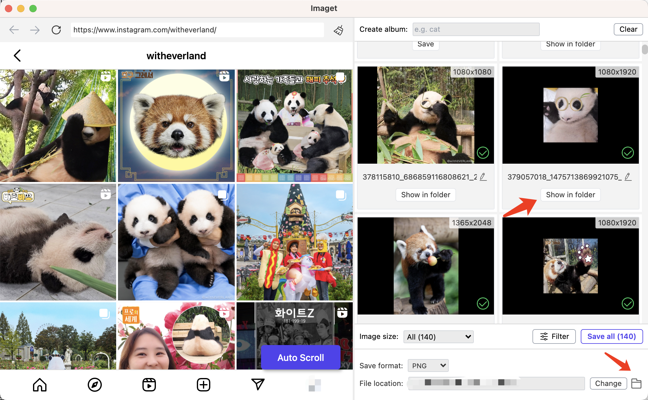Click the Auto Scroll button
This screenshot has height=400, width=648.
pos(300,358)
